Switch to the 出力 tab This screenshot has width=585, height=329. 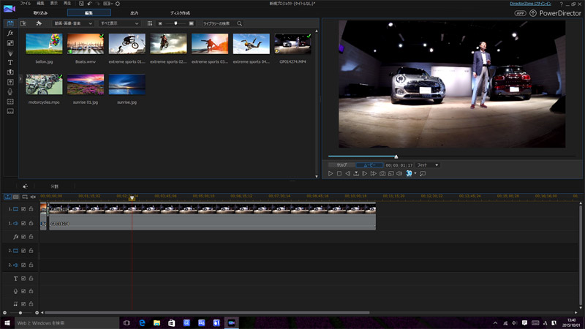pos(134,13)
